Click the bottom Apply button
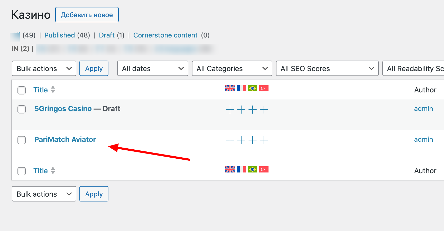The image size is (444, 231). (x=94, y=194)
